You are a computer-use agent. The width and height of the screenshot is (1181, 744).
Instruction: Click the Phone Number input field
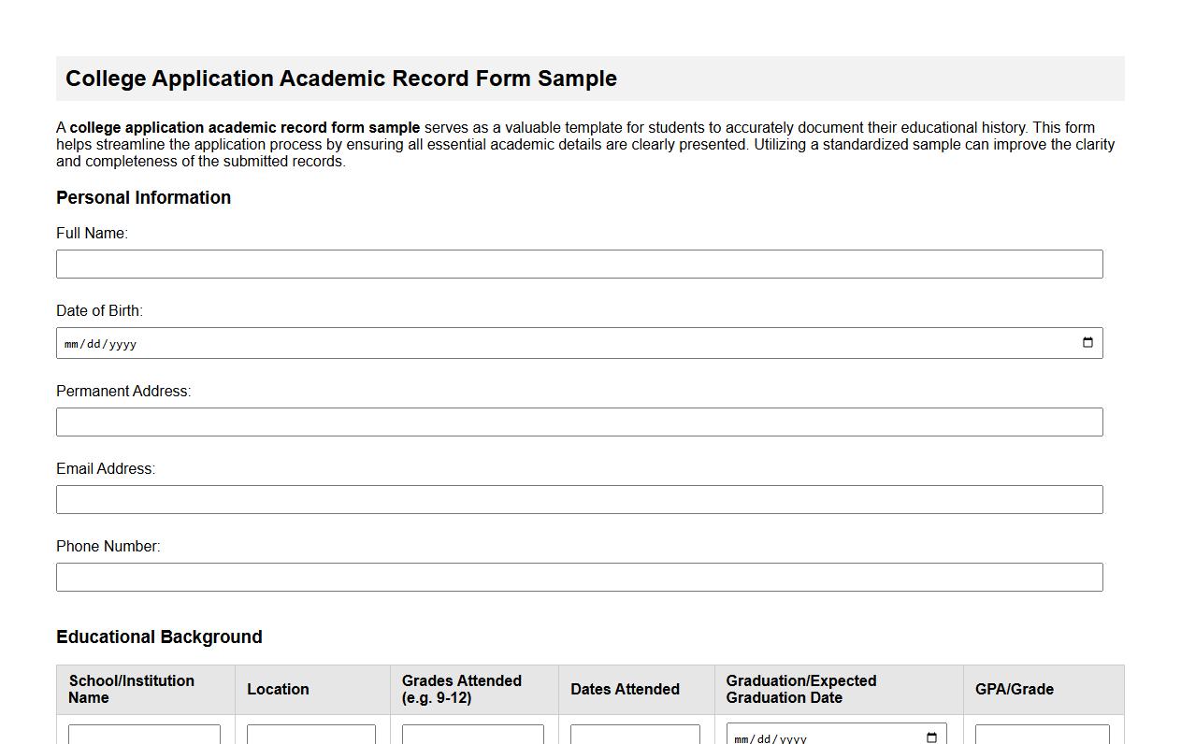pos(580,577)
